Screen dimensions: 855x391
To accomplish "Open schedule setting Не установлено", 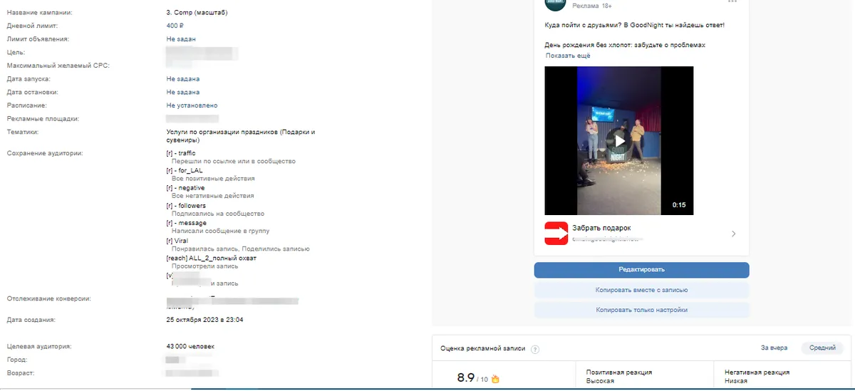I will tap(192, 105).
